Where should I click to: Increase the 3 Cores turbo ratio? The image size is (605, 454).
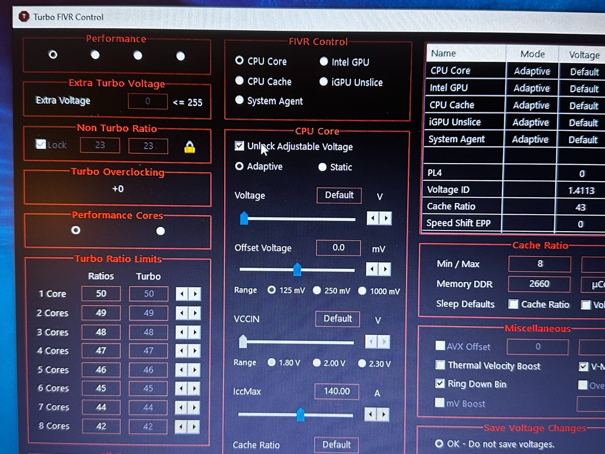(195, 332)
